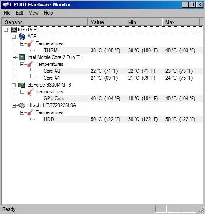Click the Ready status bar text
Image resolution: width=205 pixels, height=214 pixels.
[9, 209]
